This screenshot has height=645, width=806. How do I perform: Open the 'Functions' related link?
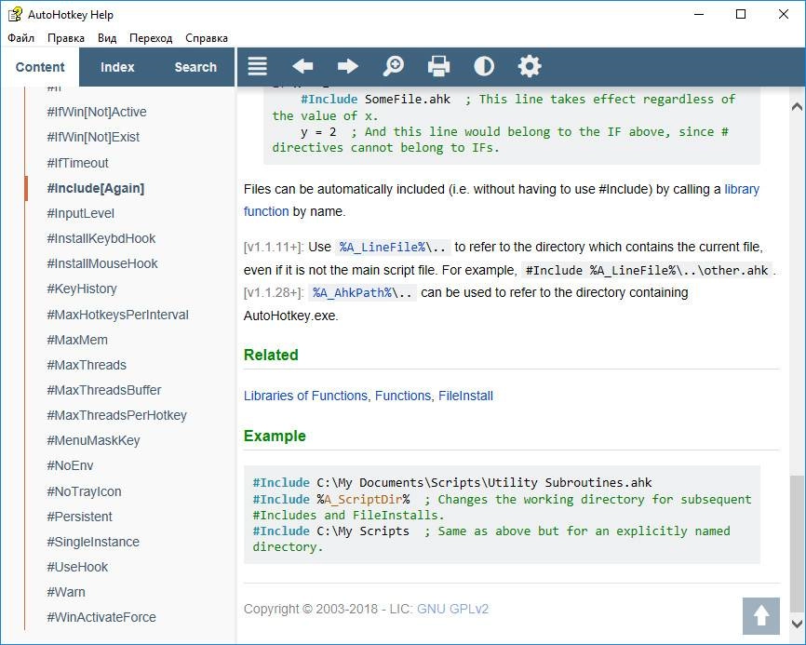tap(403, 396)
